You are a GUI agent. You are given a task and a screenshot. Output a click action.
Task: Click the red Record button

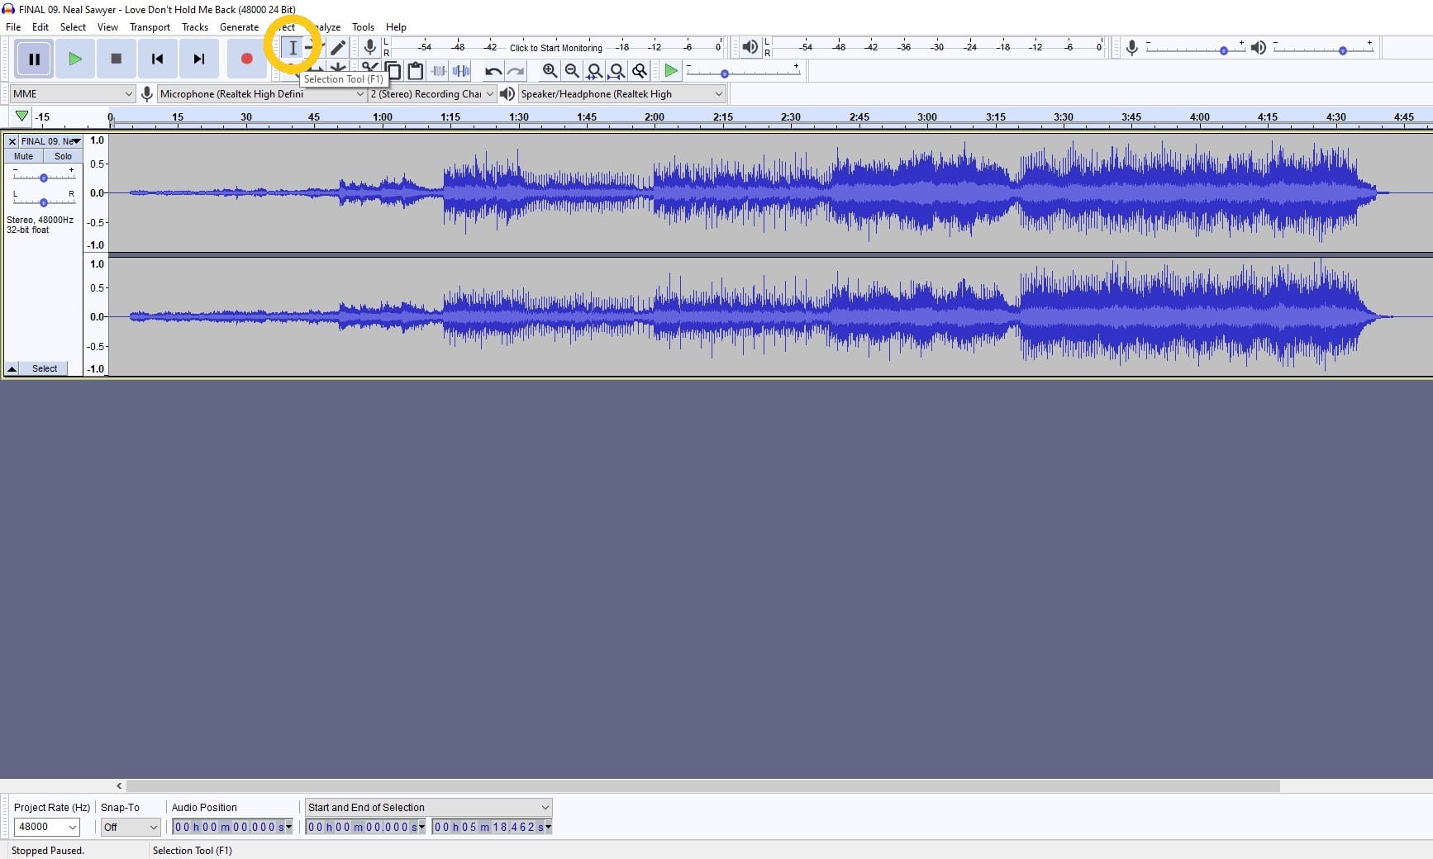245,59
